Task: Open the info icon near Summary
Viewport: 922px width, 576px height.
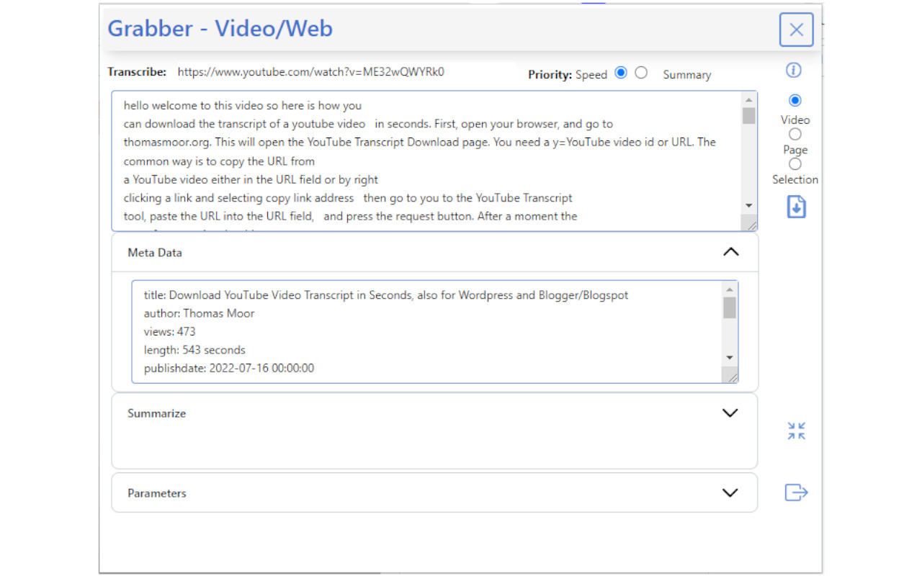Action: (x=794, y=70)
